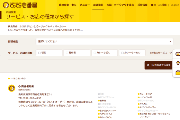The height and width of the screenshot is (120, 180).
Task: Toggle the カレーらーめん checkbox
Action: click(122, 53)
